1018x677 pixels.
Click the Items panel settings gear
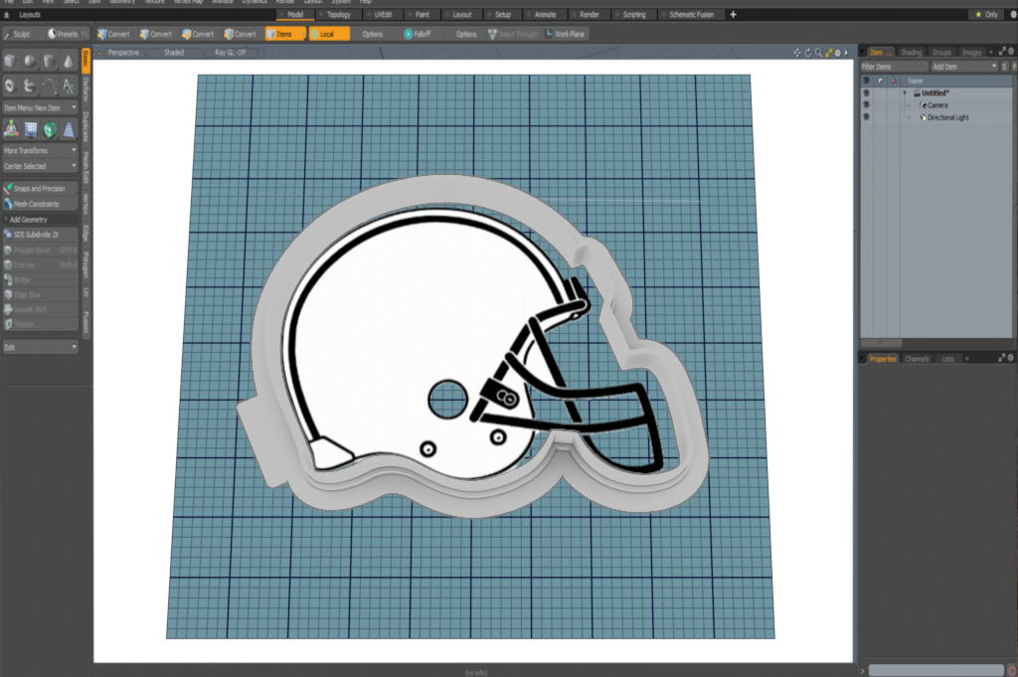point(1011,52)
